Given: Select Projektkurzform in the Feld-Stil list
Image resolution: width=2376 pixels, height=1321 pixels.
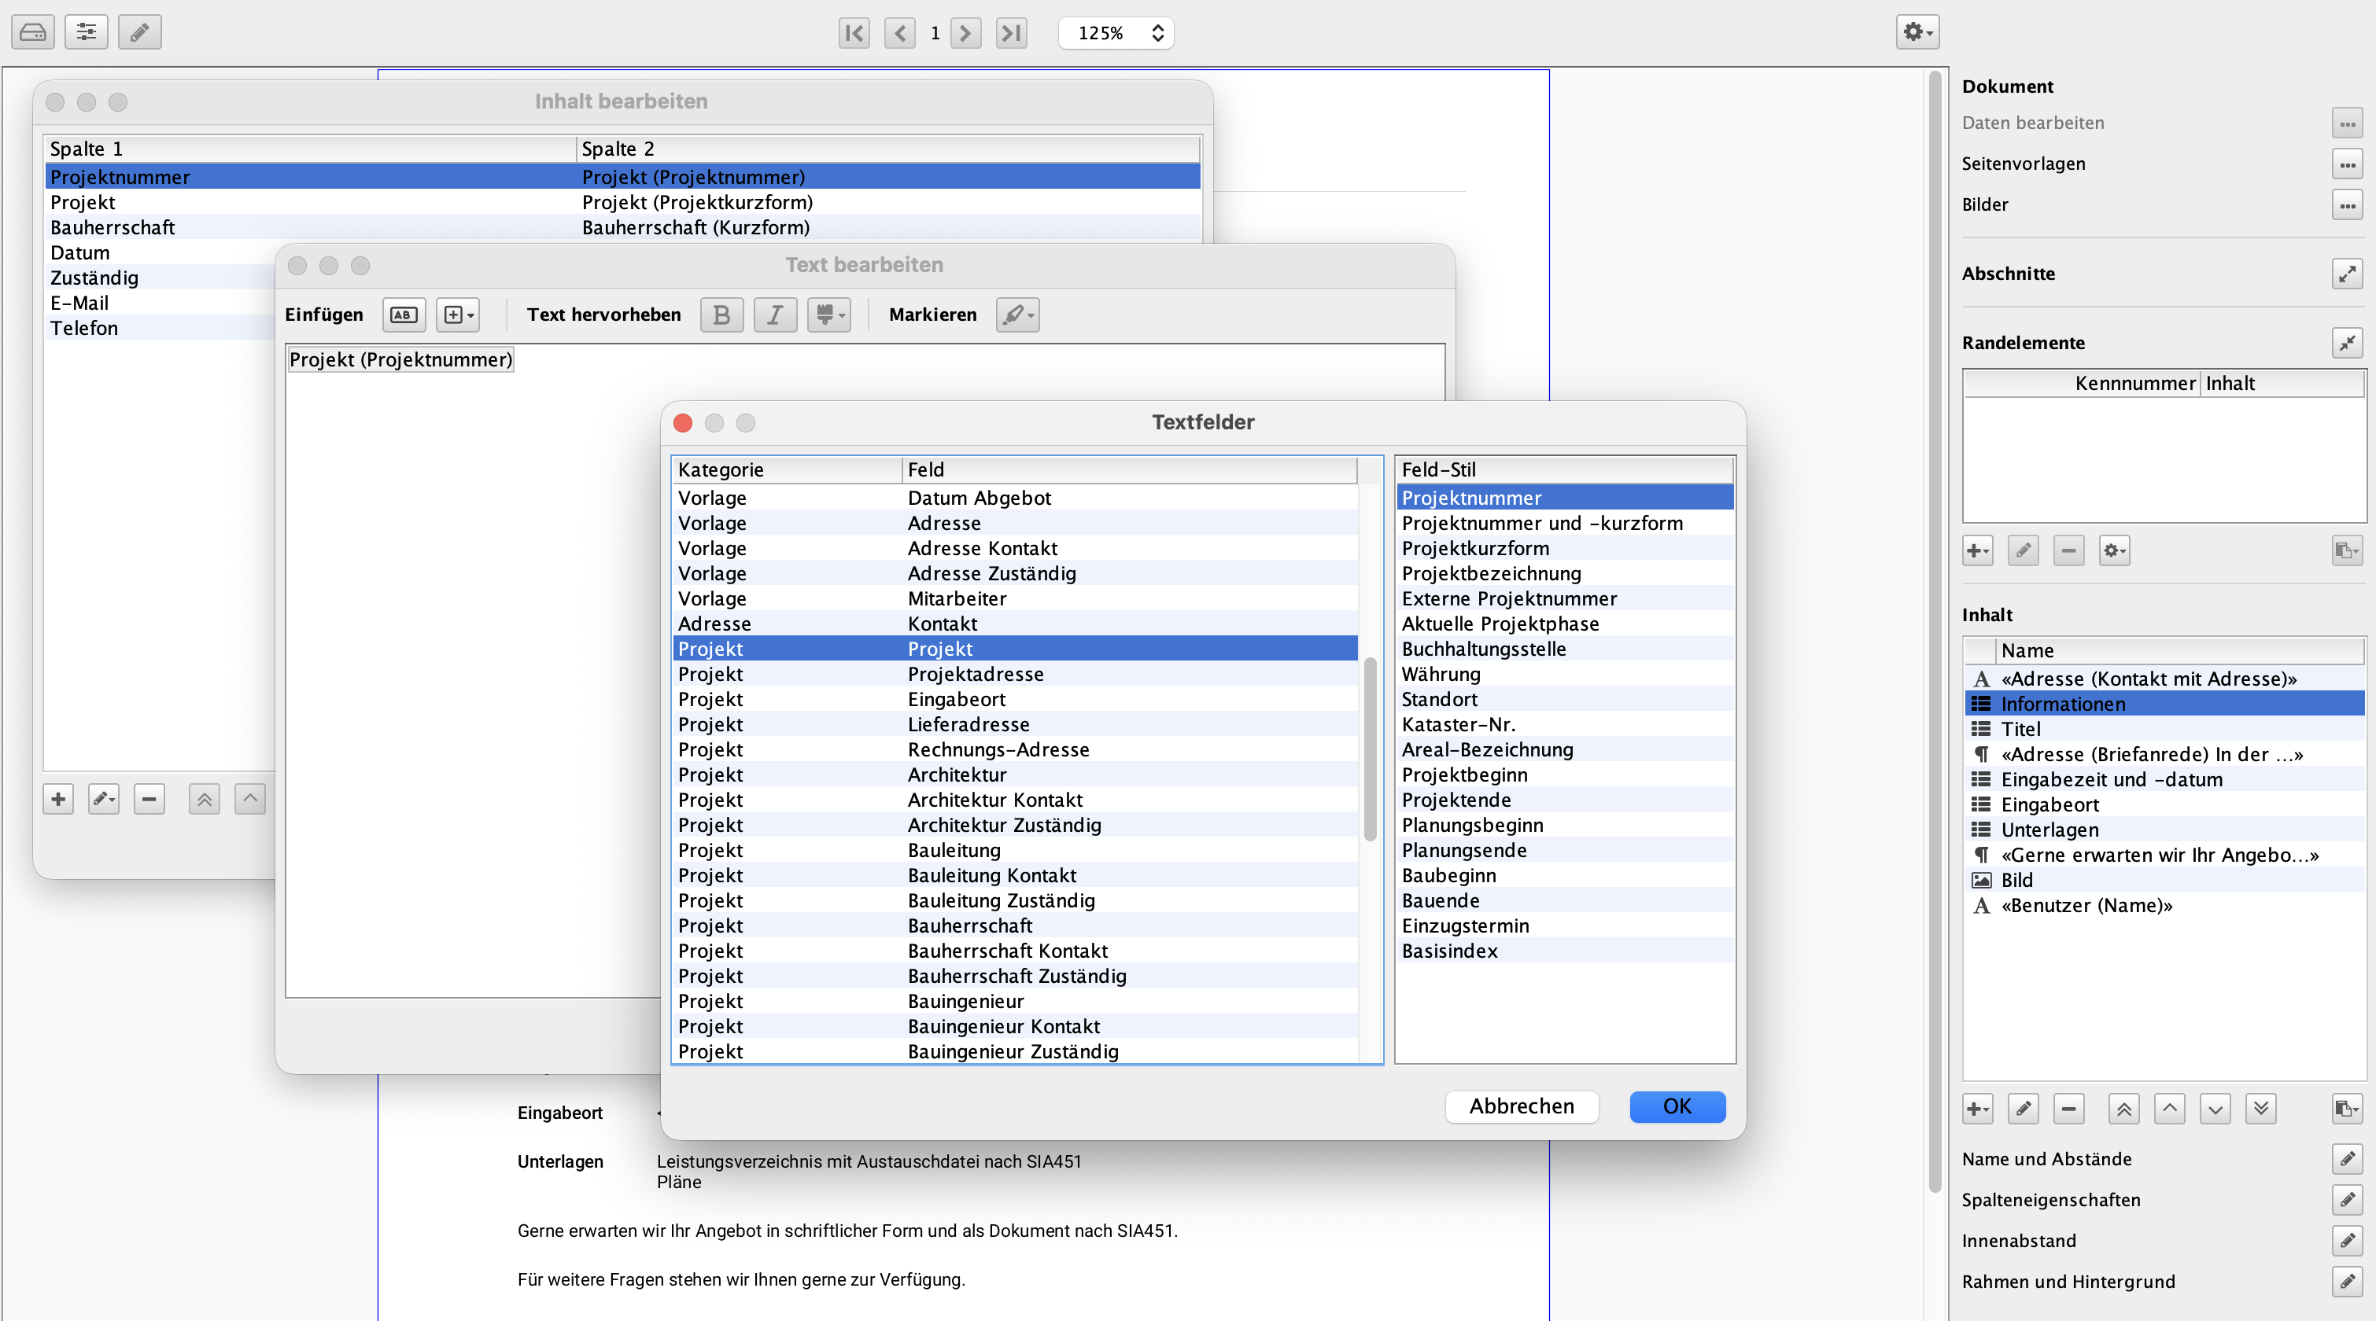Looking at the screenshot, I should point(1475,549).
